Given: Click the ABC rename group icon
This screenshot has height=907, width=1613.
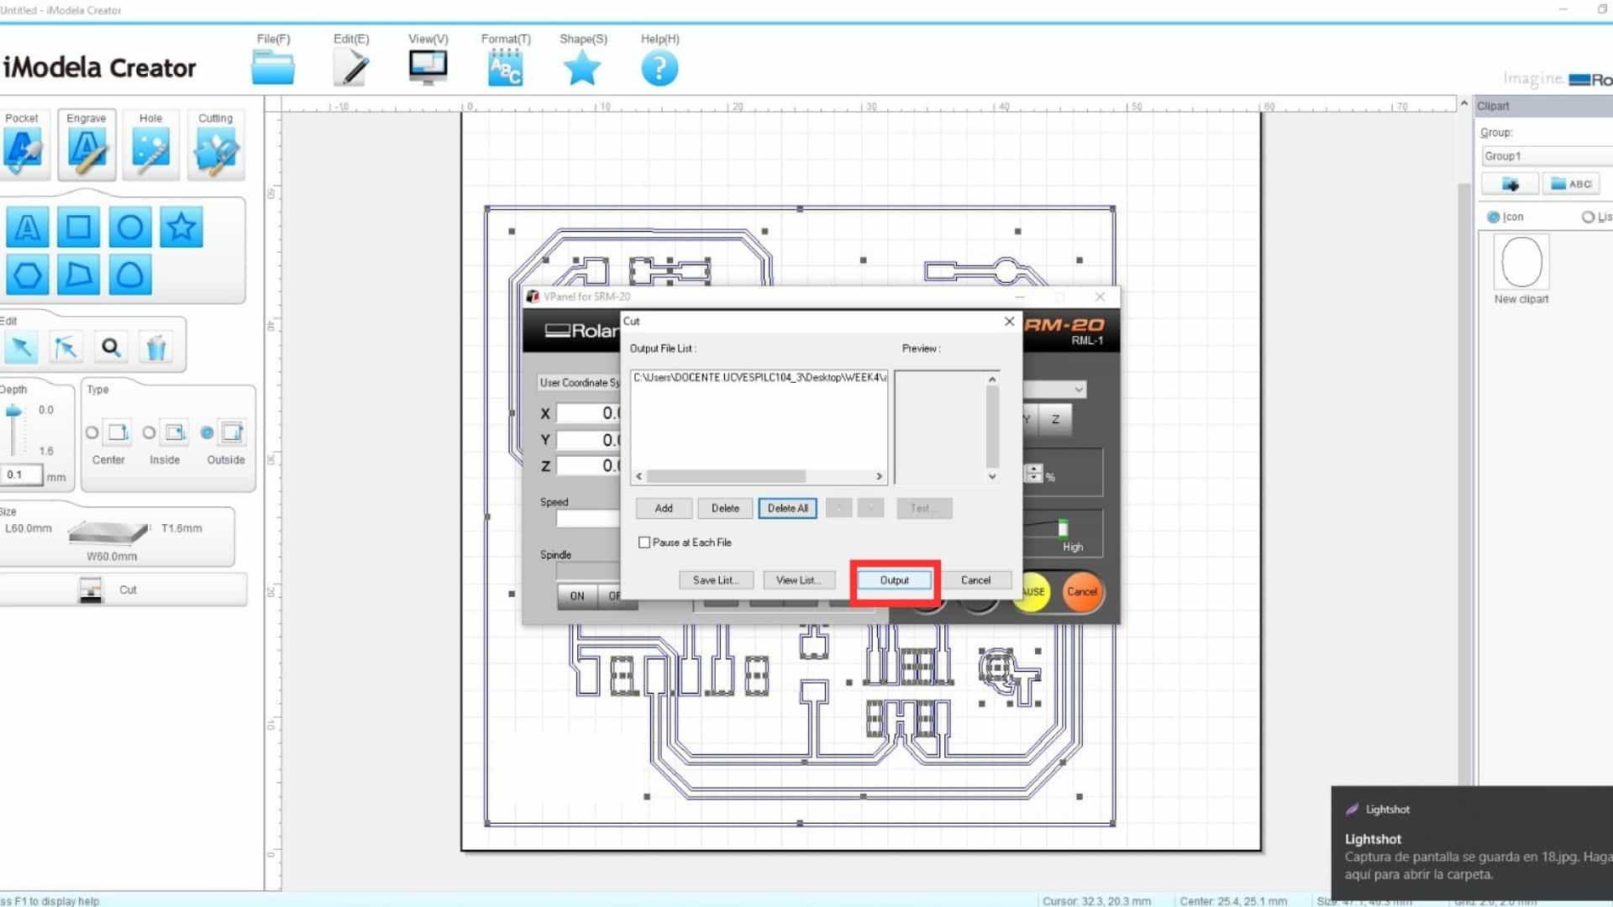Looking at the screenshot, I should tap(1571, 184).
